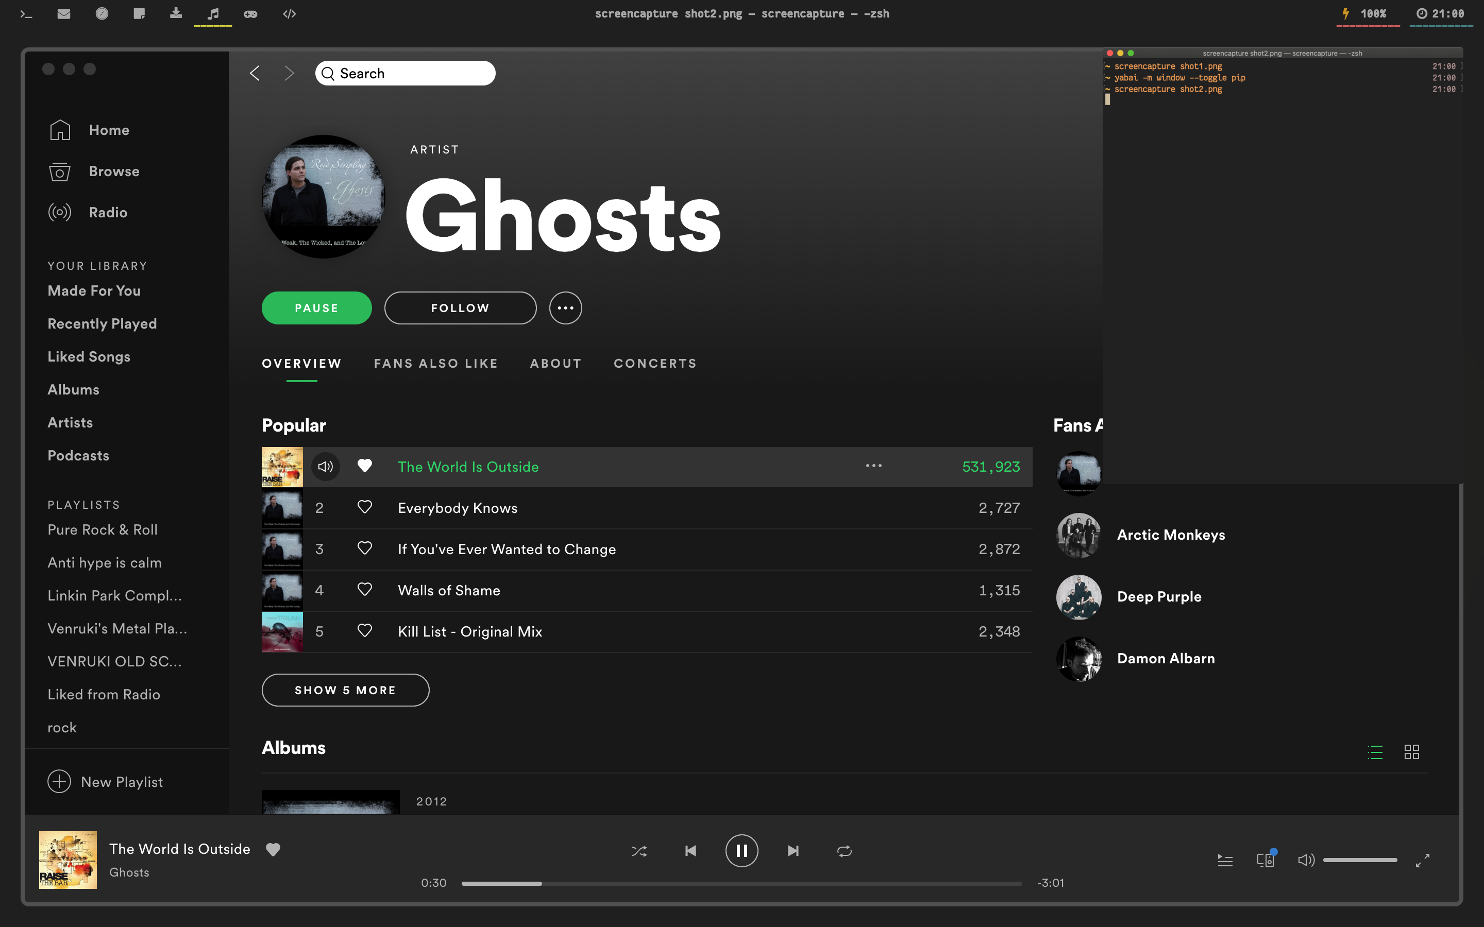Click the notes icon in the top bar
This screenshot has height=927, width=1484.
(139, 13)
